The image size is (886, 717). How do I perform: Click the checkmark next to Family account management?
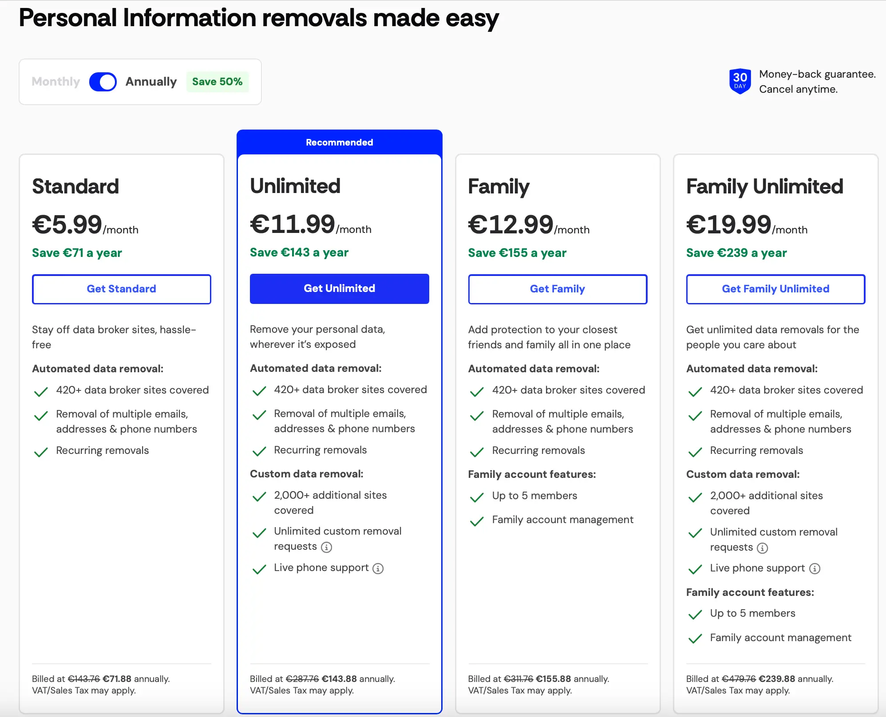pos(477,521)
